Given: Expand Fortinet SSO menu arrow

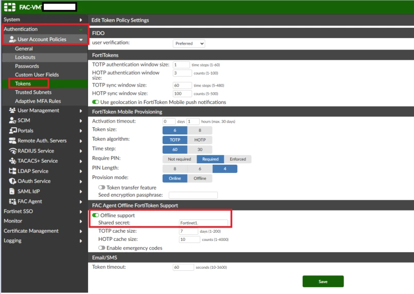Looking at the screenshot, I should coord(81,212).
